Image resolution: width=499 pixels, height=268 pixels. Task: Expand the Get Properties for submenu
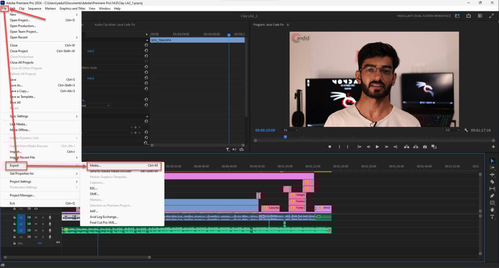[77, 174]
